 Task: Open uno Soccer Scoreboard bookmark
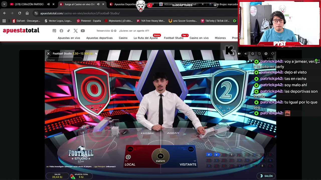[x=183, y=21]
